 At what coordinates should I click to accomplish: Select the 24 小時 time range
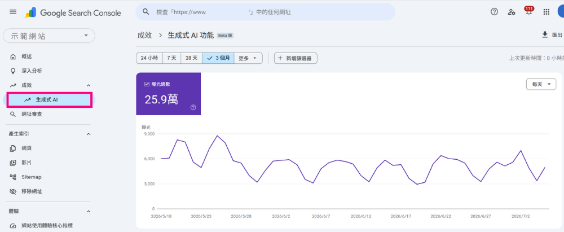[149, 58]
